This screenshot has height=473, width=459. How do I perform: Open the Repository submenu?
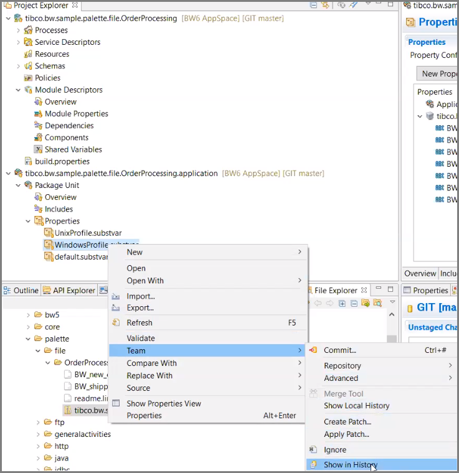pyautogui.click(x=382, y=365)
